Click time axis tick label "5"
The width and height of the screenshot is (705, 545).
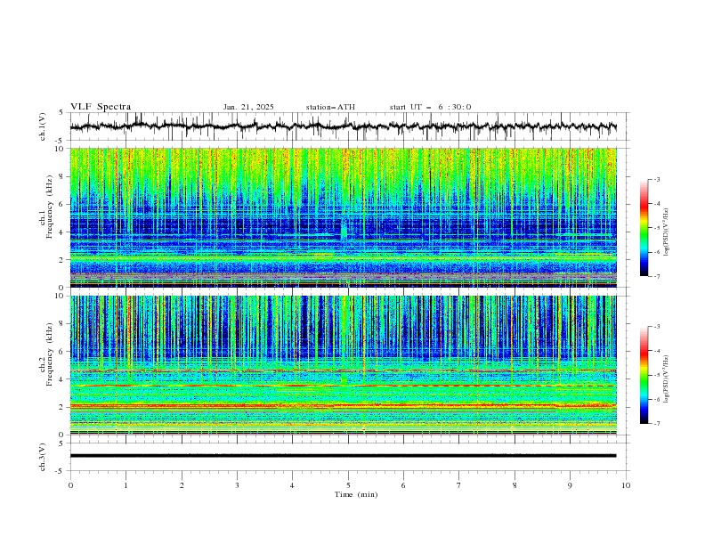348,485
